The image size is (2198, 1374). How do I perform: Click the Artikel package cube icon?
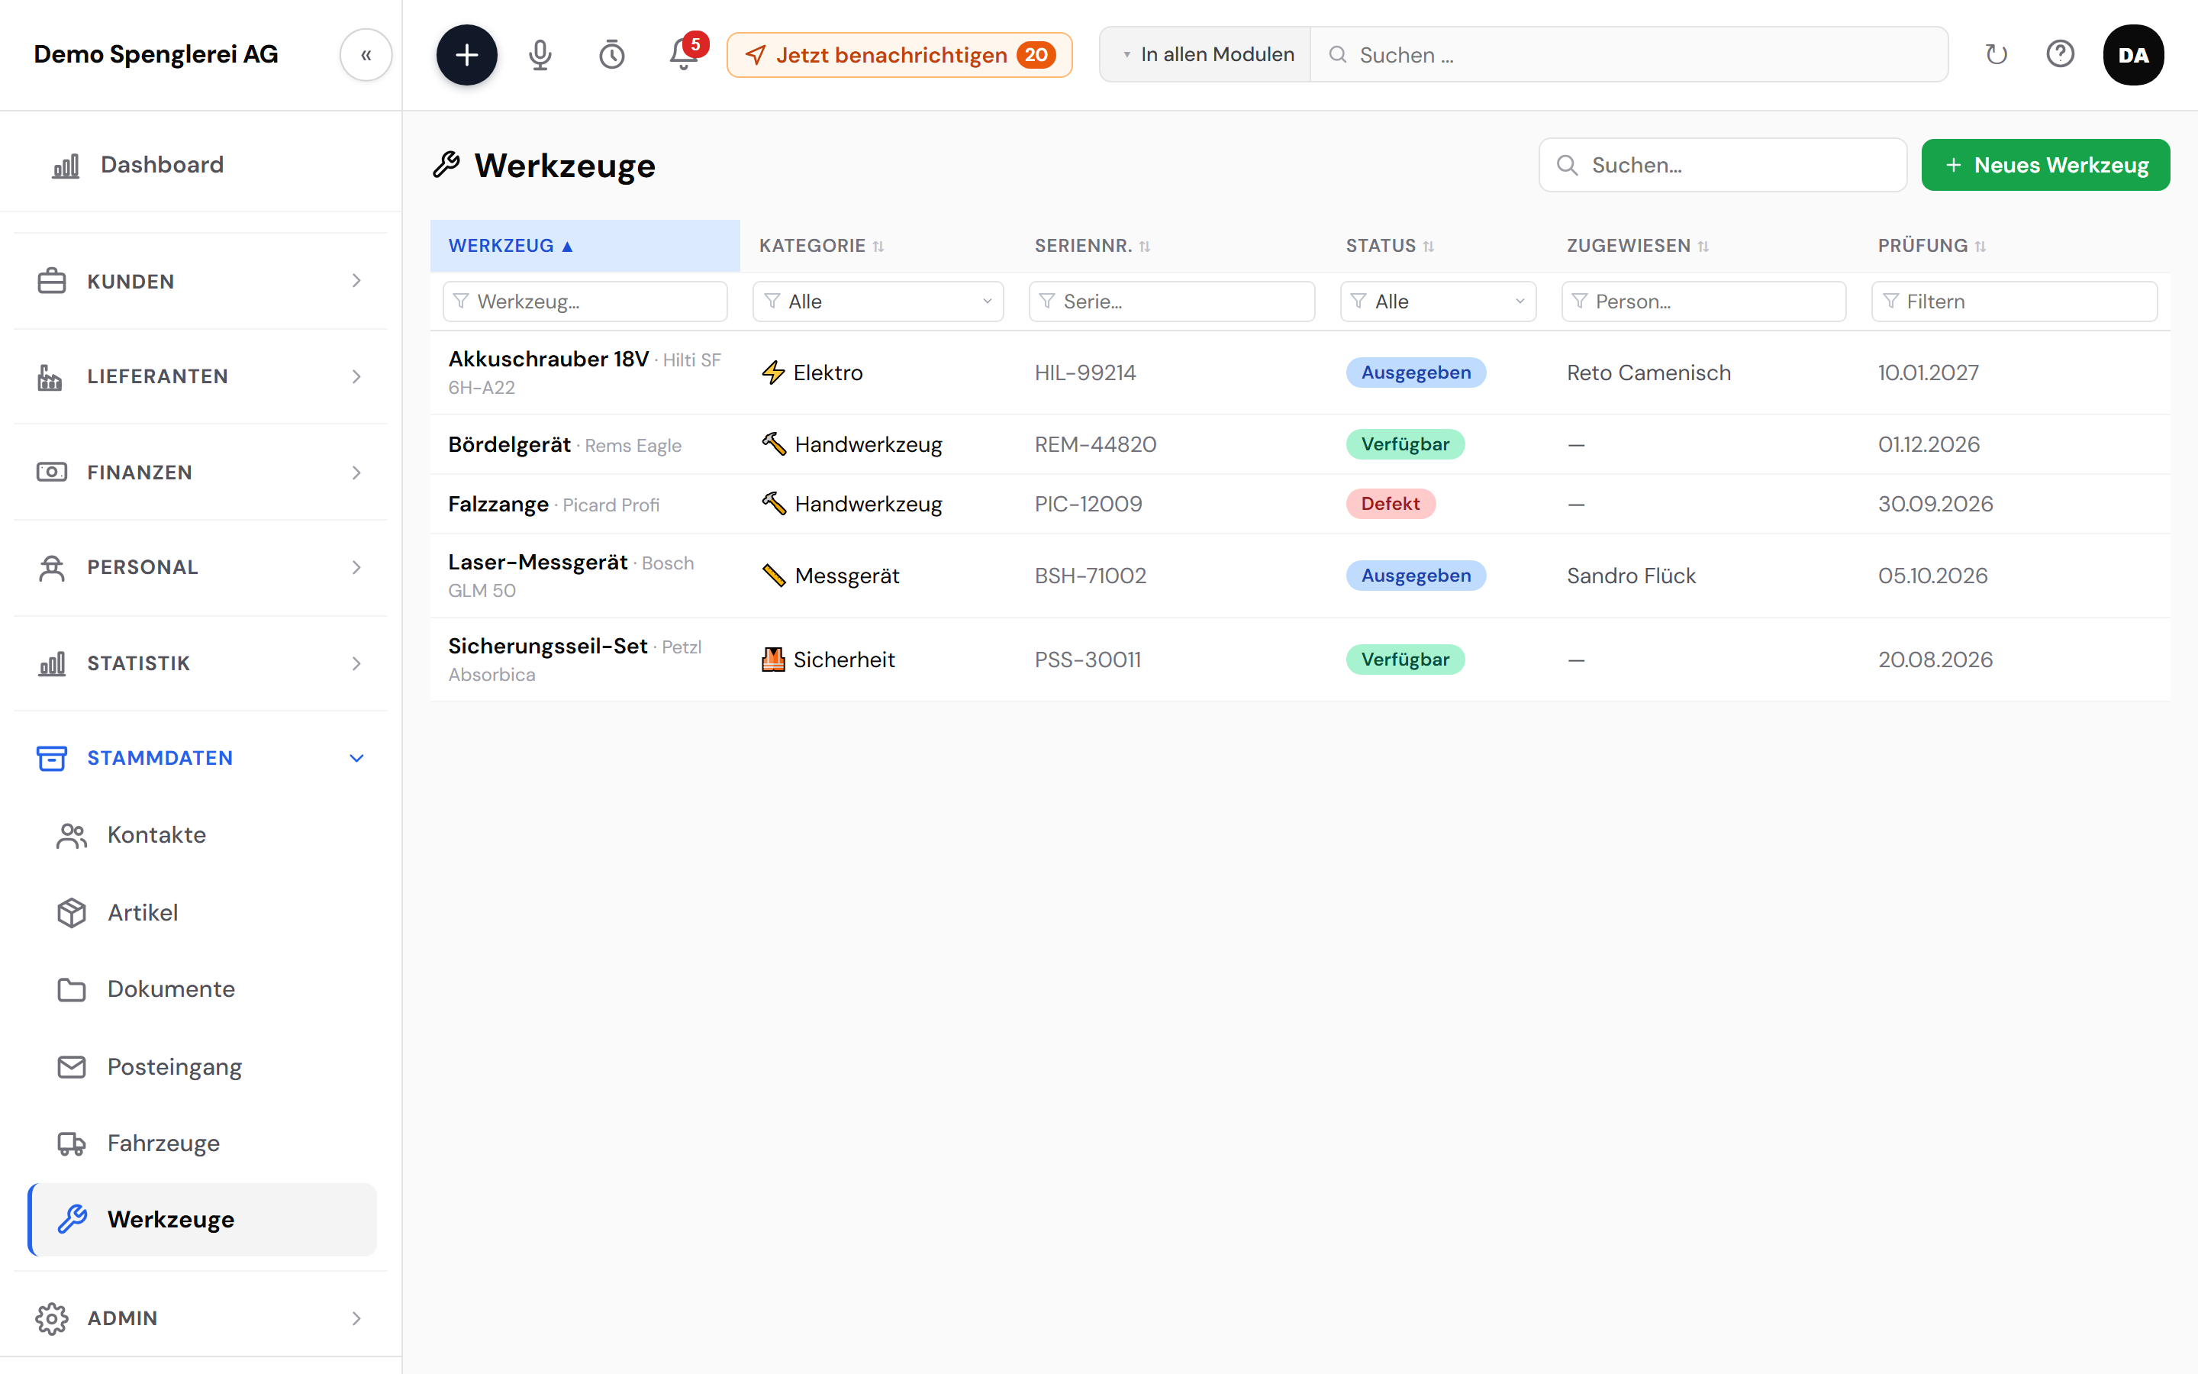tap(72, 912)
